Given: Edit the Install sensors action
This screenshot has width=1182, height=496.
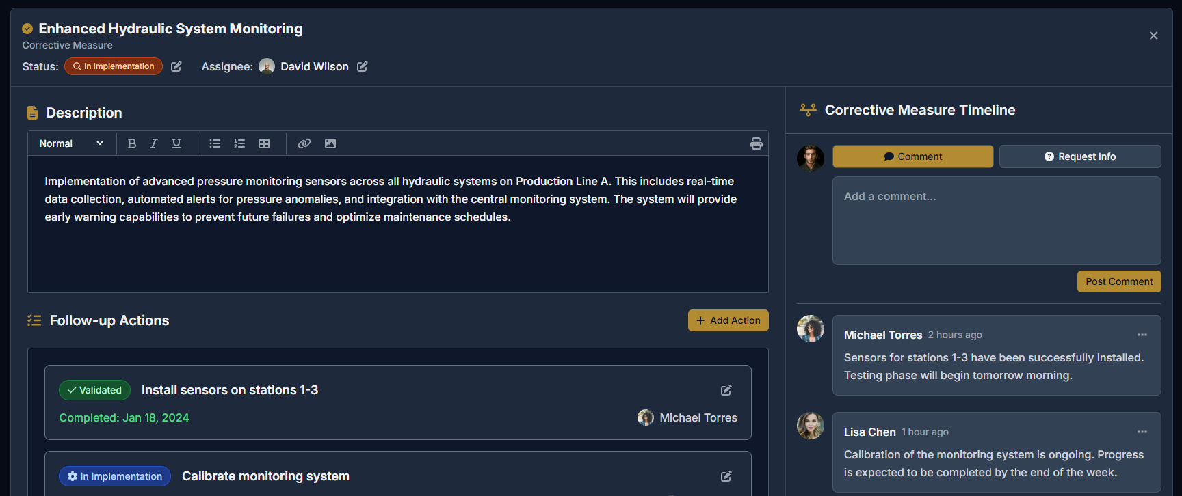Looking at the screenshot, I should point(726,390).
